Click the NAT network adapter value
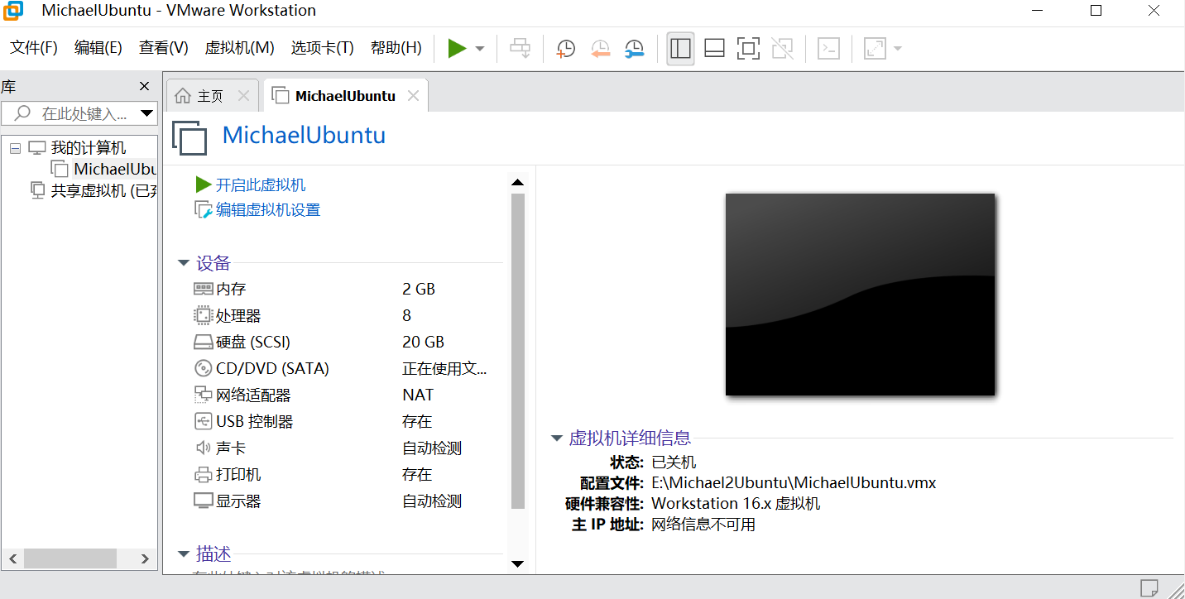 (418, 395)
